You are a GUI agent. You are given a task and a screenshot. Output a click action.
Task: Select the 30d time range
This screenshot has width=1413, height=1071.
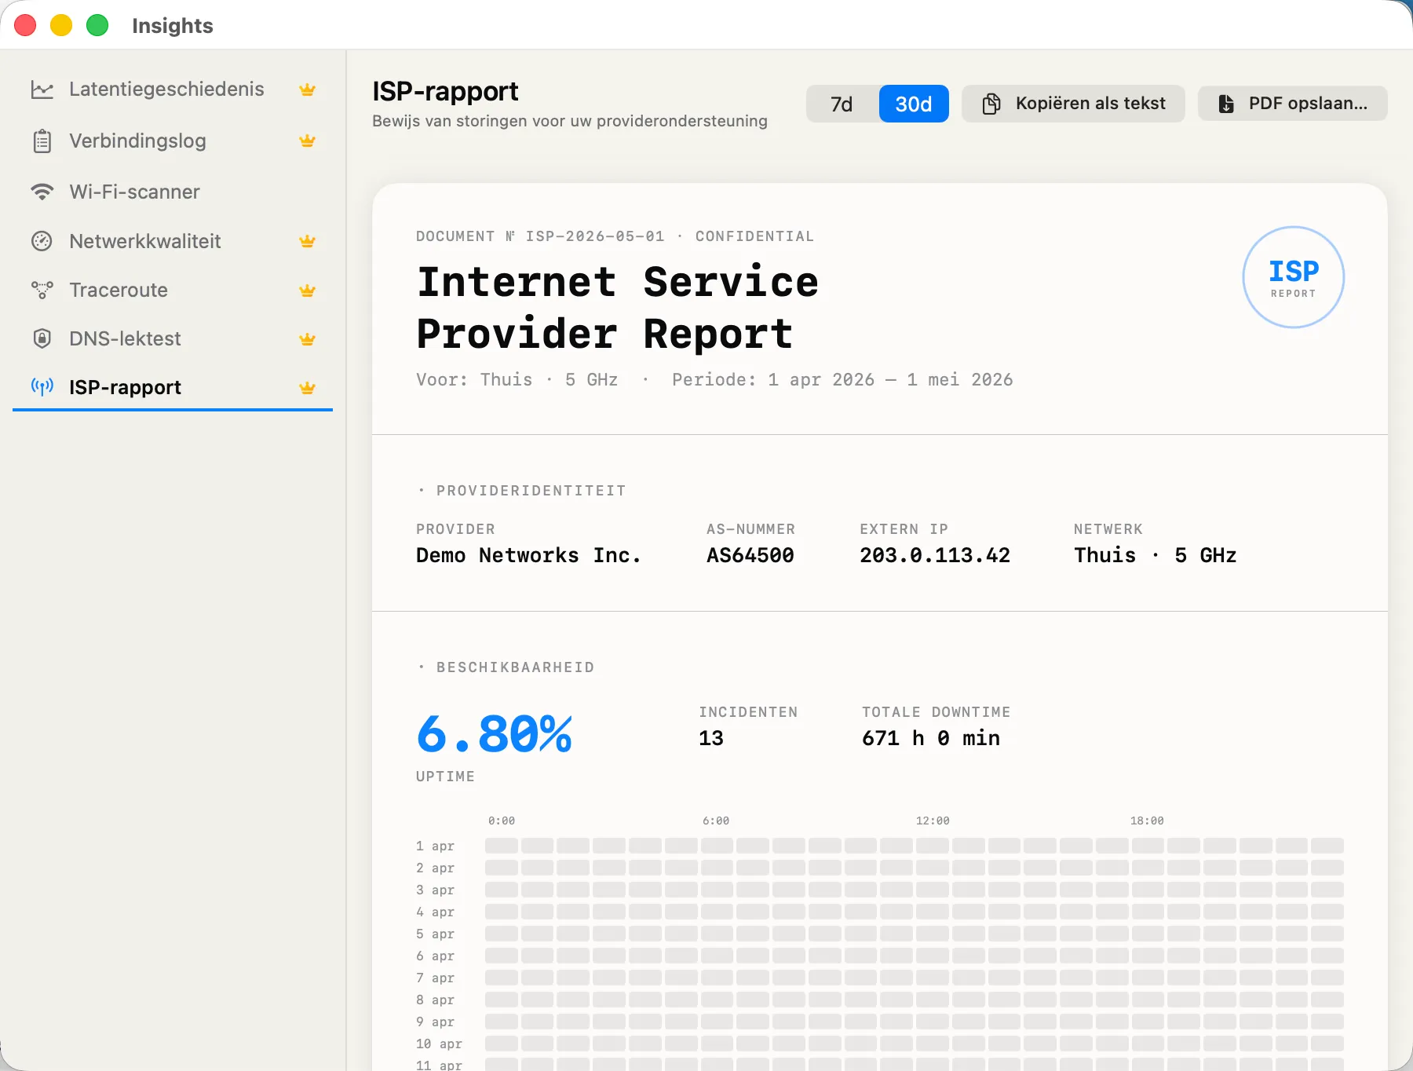[914, 104]
